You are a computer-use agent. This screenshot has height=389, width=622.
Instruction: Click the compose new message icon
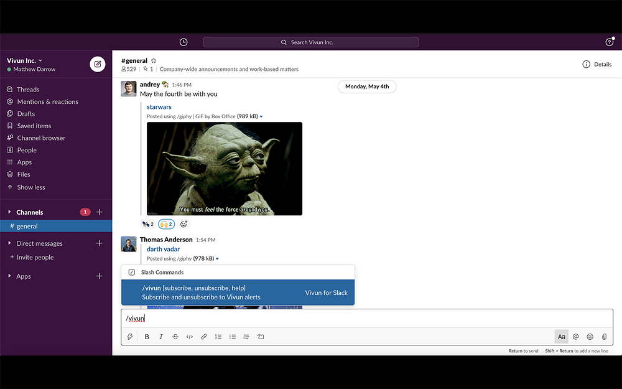click(x=98, y=64)
